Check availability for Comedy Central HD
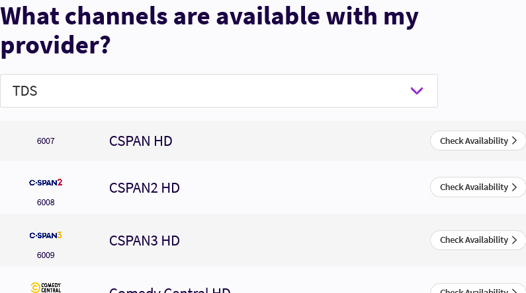 [x=474, y=290]
